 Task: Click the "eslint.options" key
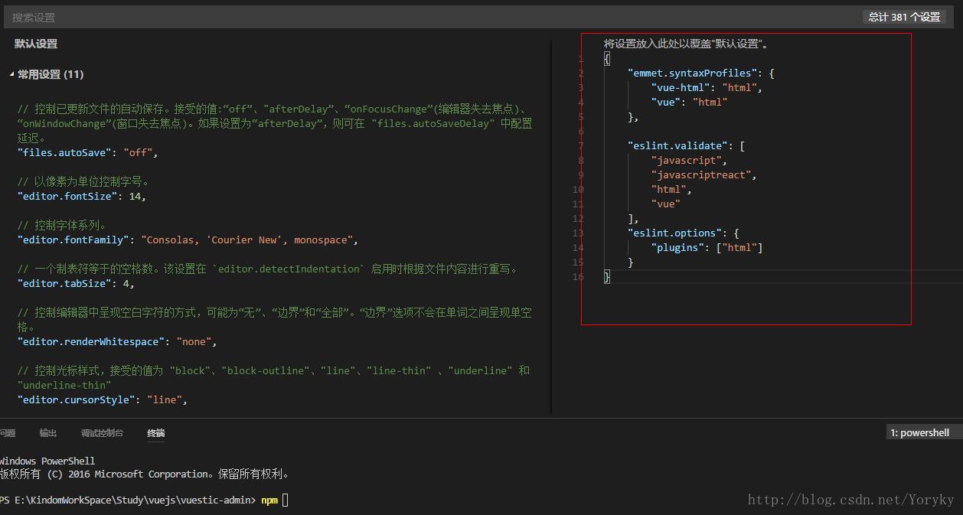point(674,233)
